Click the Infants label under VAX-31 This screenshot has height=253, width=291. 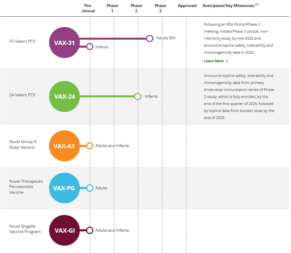pos(102,47)
